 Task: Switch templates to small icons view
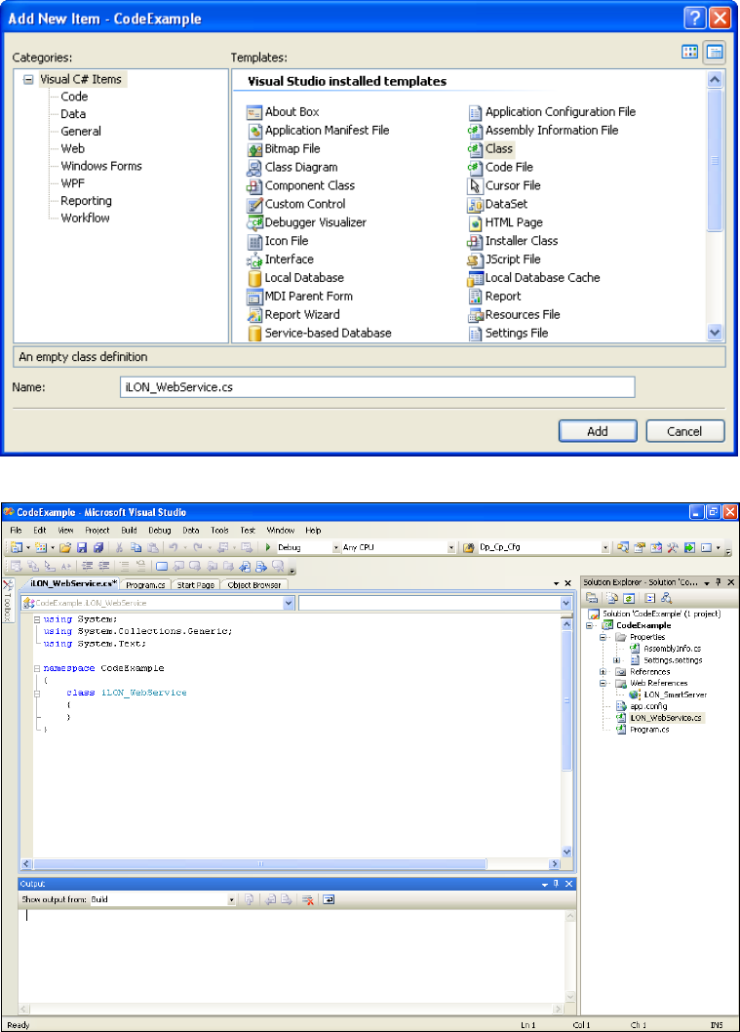(715, 52)
